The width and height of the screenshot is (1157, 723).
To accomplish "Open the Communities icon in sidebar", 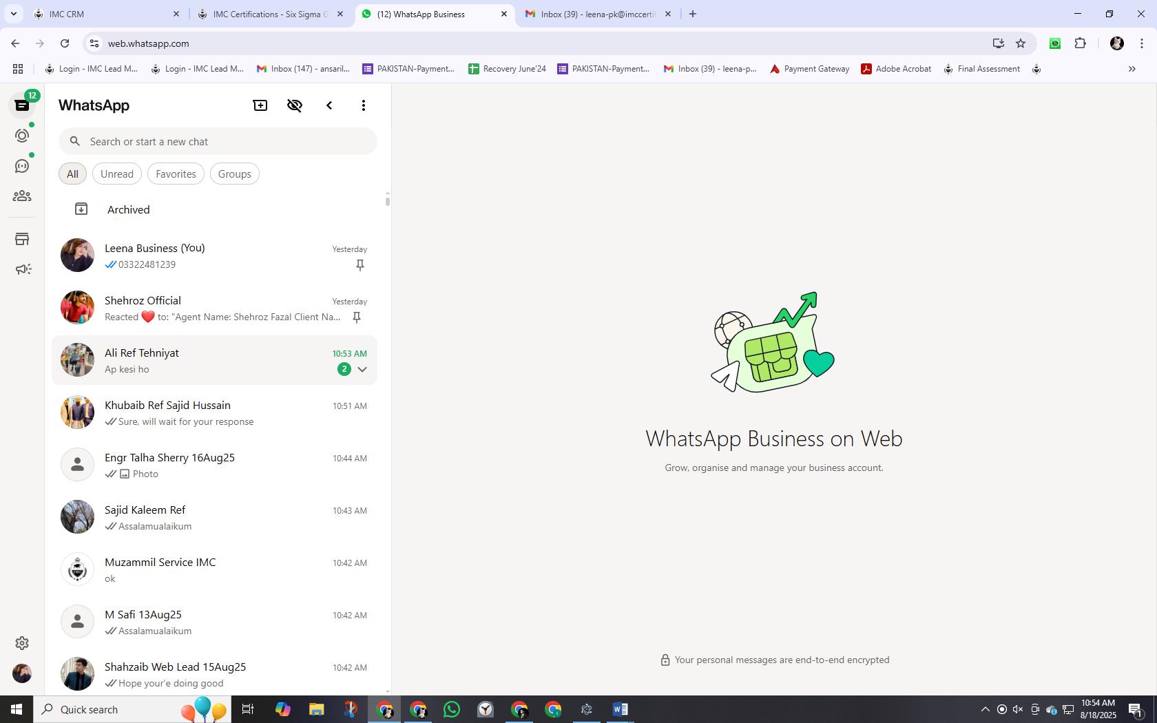I will (x=22, y=196).
